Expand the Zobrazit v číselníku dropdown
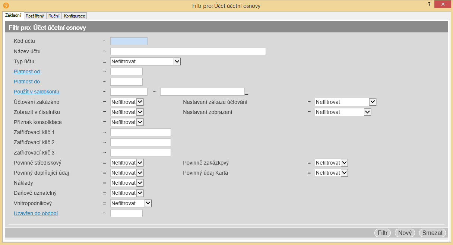This screenshot has height=245, width=453. click(x=127, y=112)
